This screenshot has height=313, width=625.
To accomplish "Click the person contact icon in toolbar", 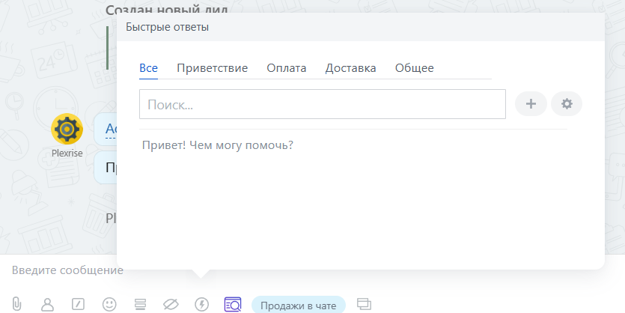I will point(48,304).
